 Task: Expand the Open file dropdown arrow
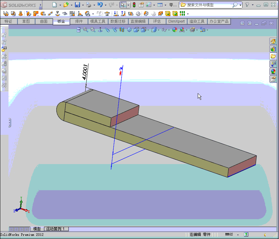coord(71,5)
